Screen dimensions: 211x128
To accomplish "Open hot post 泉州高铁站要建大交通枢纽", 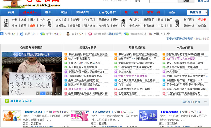I will point(182,67).
